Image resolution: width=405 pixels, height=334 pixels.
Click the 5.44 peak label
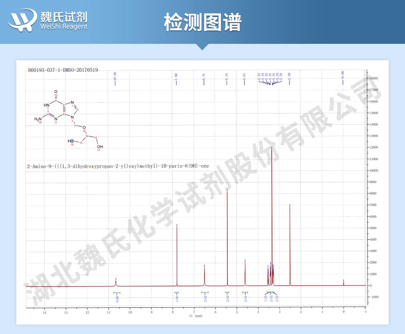tap(227, 78)
